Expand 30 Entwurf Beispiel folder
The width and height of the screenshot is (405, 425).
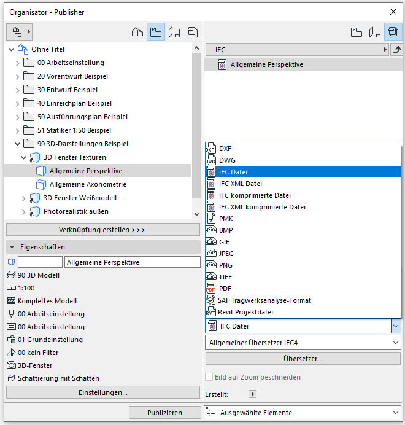(x=17, y=90)
